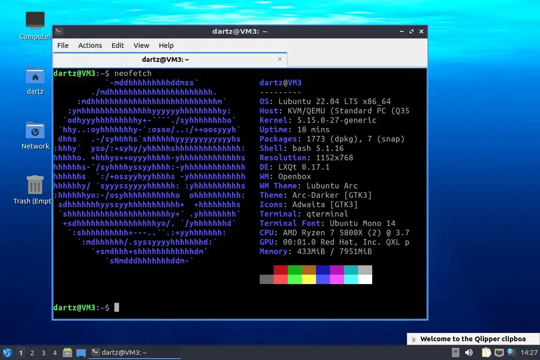Viewport: 540px width, 360px height.
Task: Click the 'OS: Lubuntu 22.04 LTS x86_64' line
Action: coord(325,101)
